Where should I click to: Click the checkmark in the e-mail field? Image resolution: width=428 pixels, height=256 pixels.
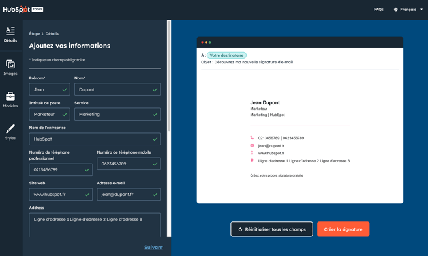click(155, 195)
